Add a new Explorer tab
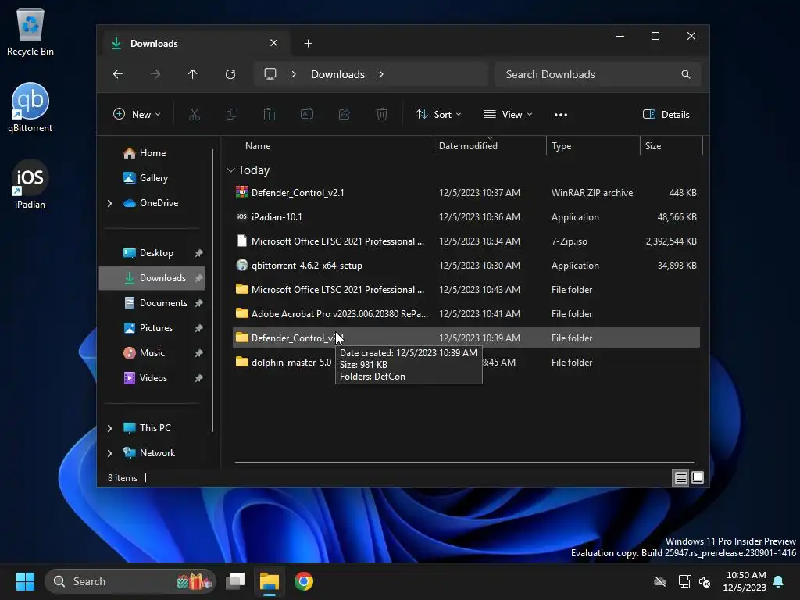Viewport: 800px width, 600px height. 308,44
